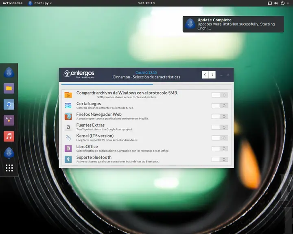Enable the Firefox Navegador Web switch
293x234 pixels.
[220, 117]
